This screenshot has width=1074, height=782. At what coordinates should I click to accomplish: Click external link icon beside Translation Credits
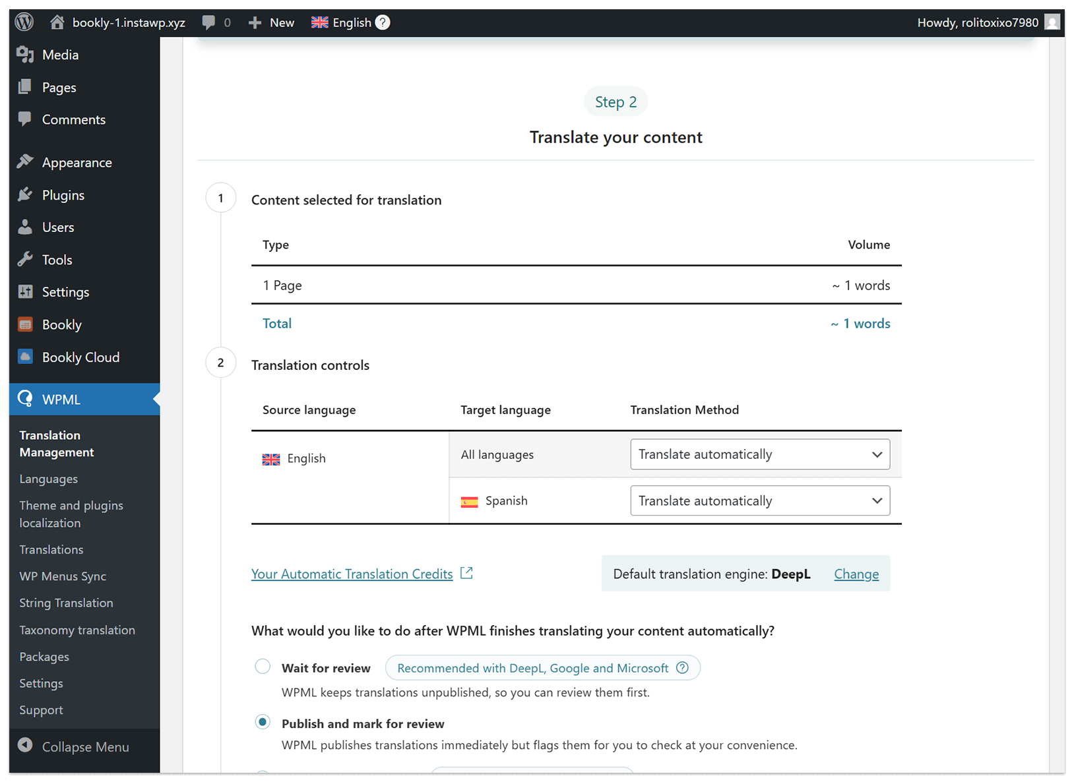(466, 573)
